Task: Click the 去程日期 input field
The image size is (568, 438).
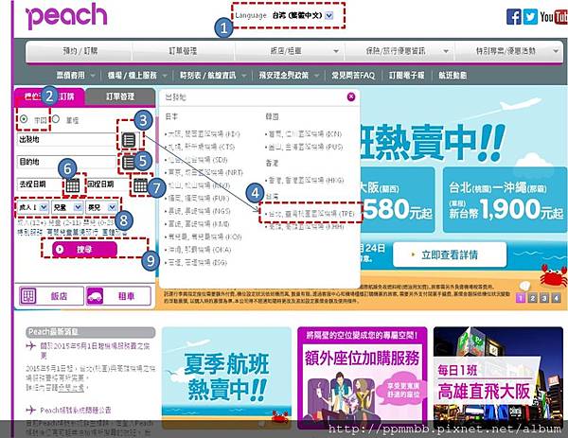Action: [x=41, y=184]
